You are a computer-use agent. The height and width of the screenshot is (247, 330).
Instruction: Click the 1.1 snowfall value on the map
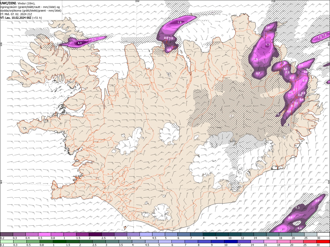pyautogui.click(x=94, y=39)
